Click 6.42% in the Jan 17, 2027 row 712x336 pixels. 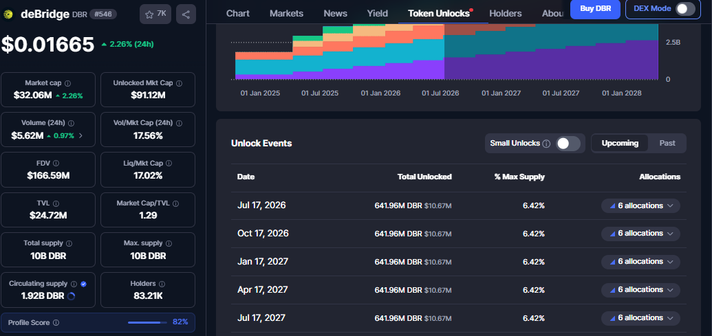point(534,262)
